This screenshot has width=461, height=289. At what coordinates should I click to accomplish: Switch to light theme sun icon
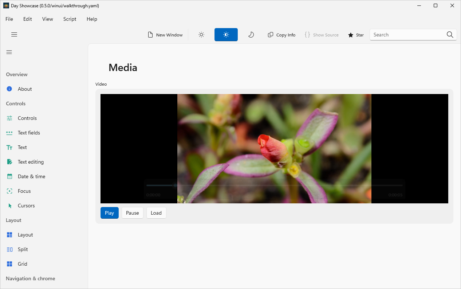[201, 35]
